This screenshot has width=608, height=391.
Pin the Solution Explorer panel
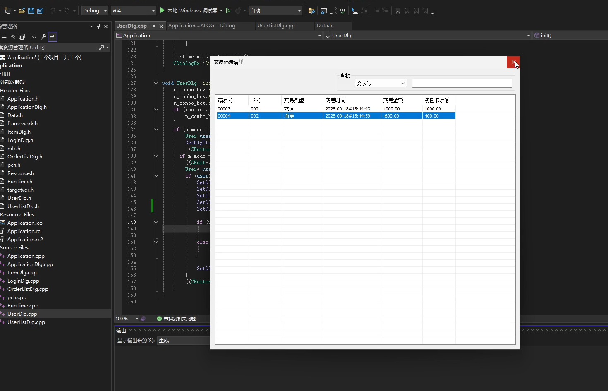click(98, 26)
